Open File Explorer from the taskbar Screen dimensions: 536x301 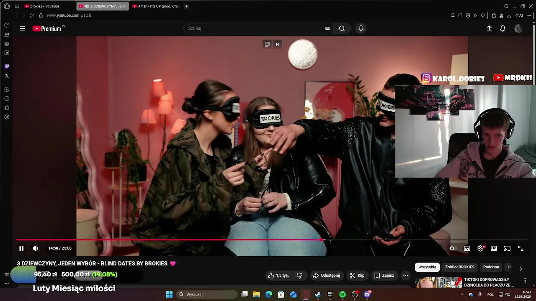[257, 294]
